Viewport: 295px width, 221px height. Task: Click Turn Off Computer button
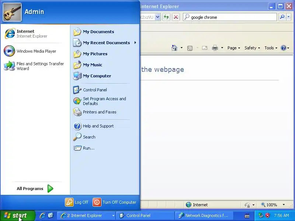pos(114,202)
